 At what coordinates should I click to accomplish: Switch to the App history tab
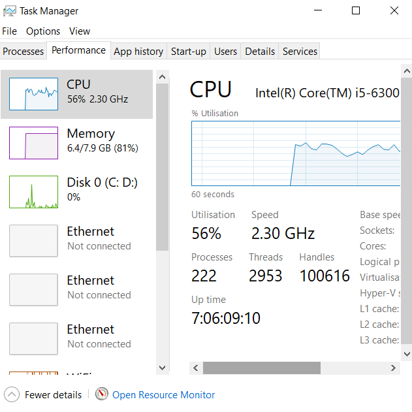[x=138, y=52]
